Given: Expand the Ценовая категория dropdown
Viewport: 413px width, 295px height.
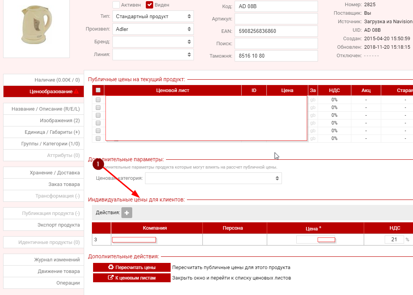Looking at the screenshot, I should click(x=213, y=178).
